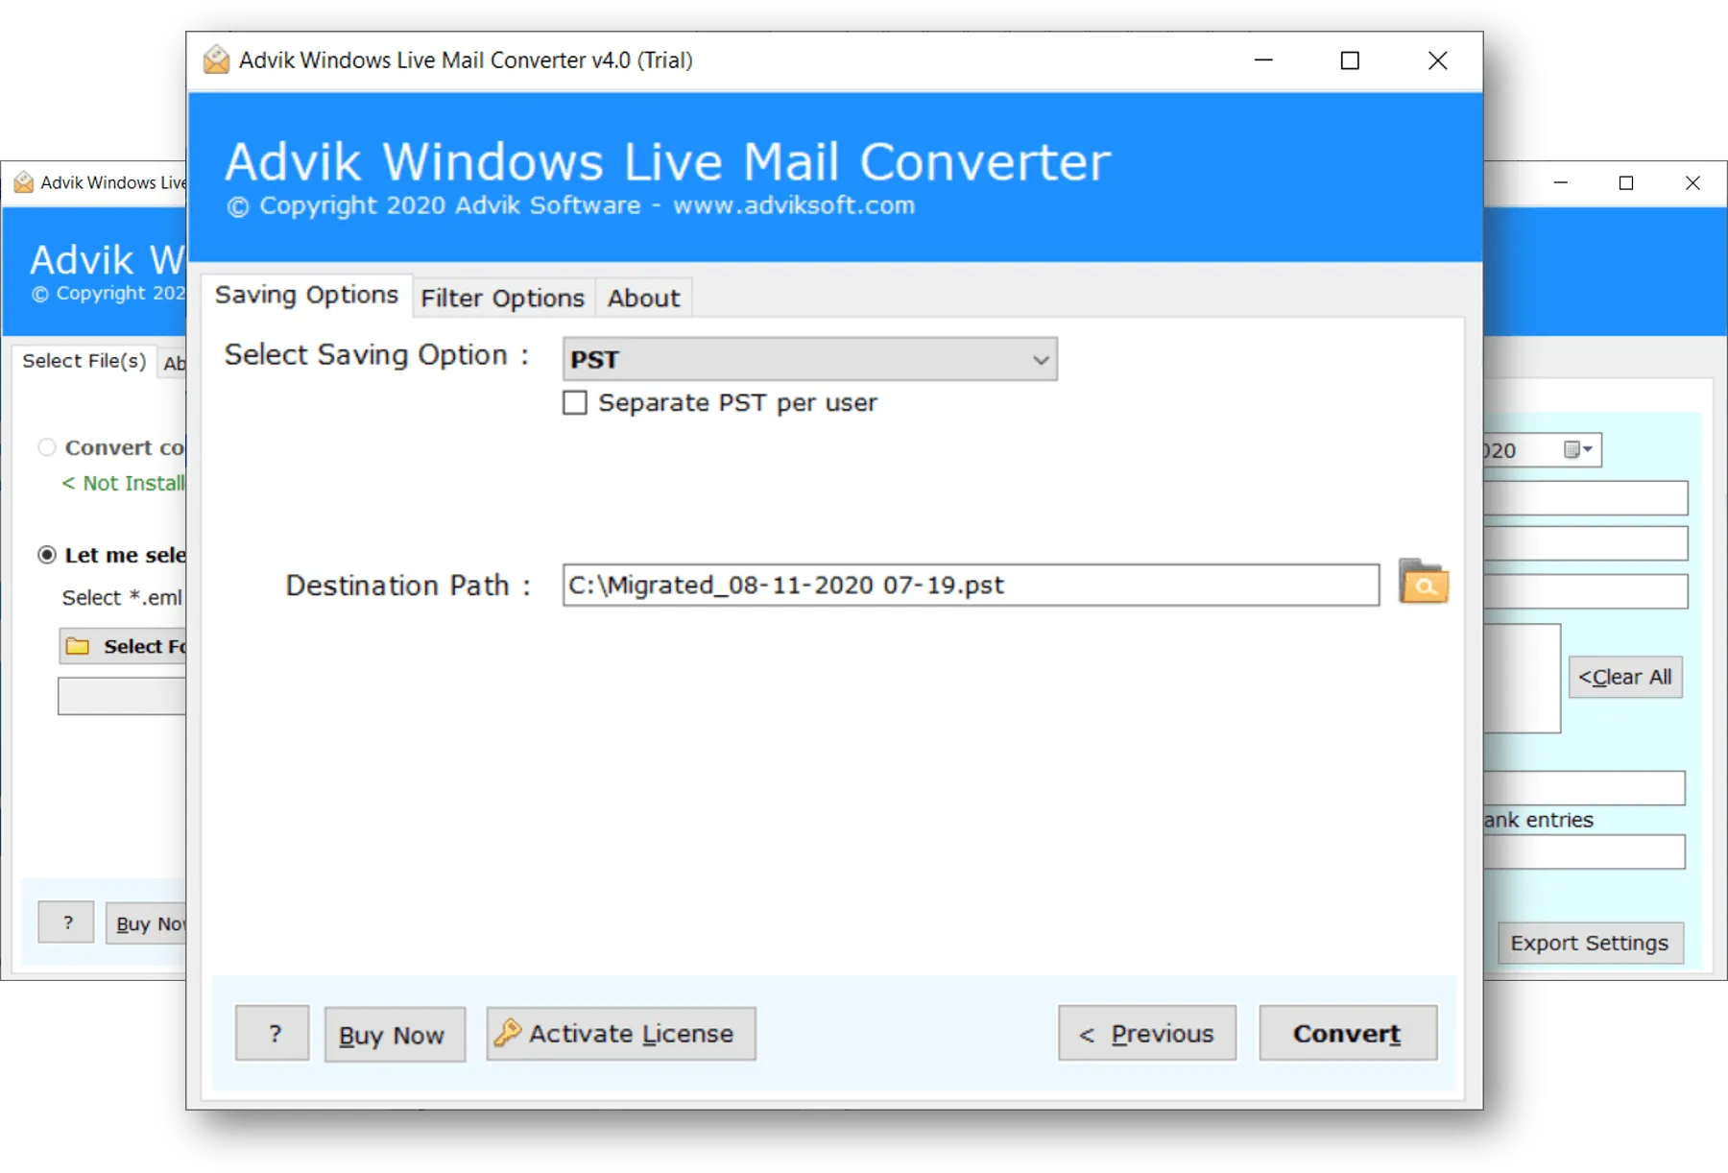This screenshot has height=1173, width=1728.
Task: Click the Select Folder button in background window
Action: (123, 646)
